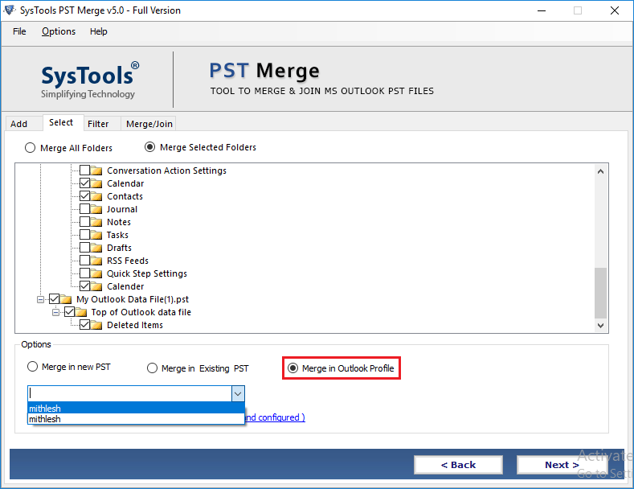Click the Tasks folder icon
Image resolution: width=634 pixels, height=489 pixels.
click(96, 235)
